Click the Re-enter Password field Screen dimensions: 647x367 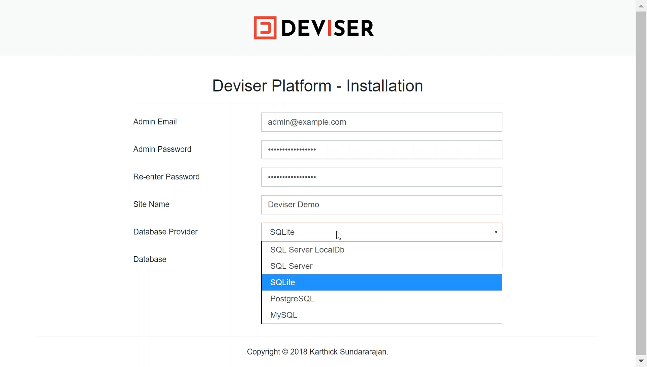pyautogui.click(x=381, y=177)
